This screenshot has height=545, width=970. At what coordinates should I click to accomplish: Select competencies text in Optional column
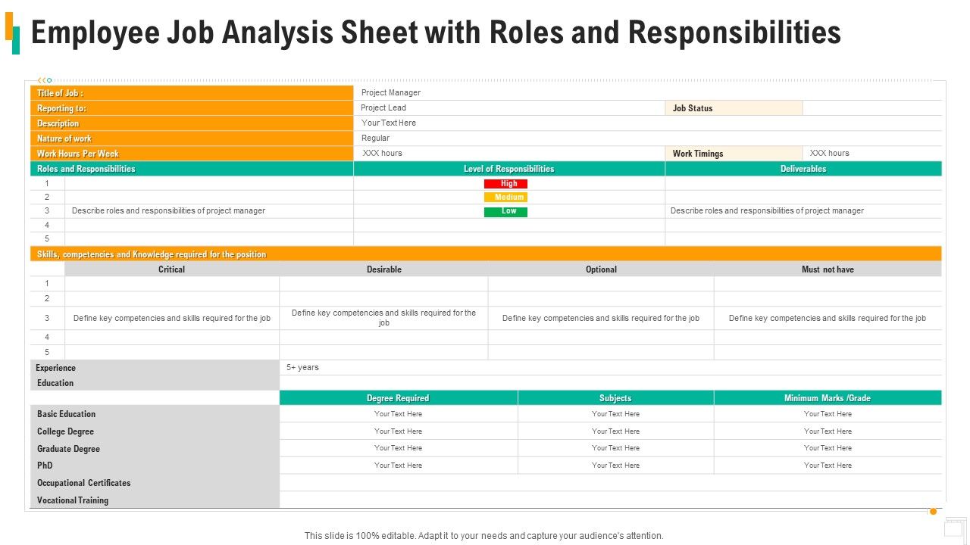tap(601, 318)
